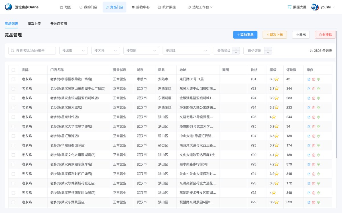Decrease the 最低星级 value with down arrow
Screen dimensions: 342x213
pos(236,53)
